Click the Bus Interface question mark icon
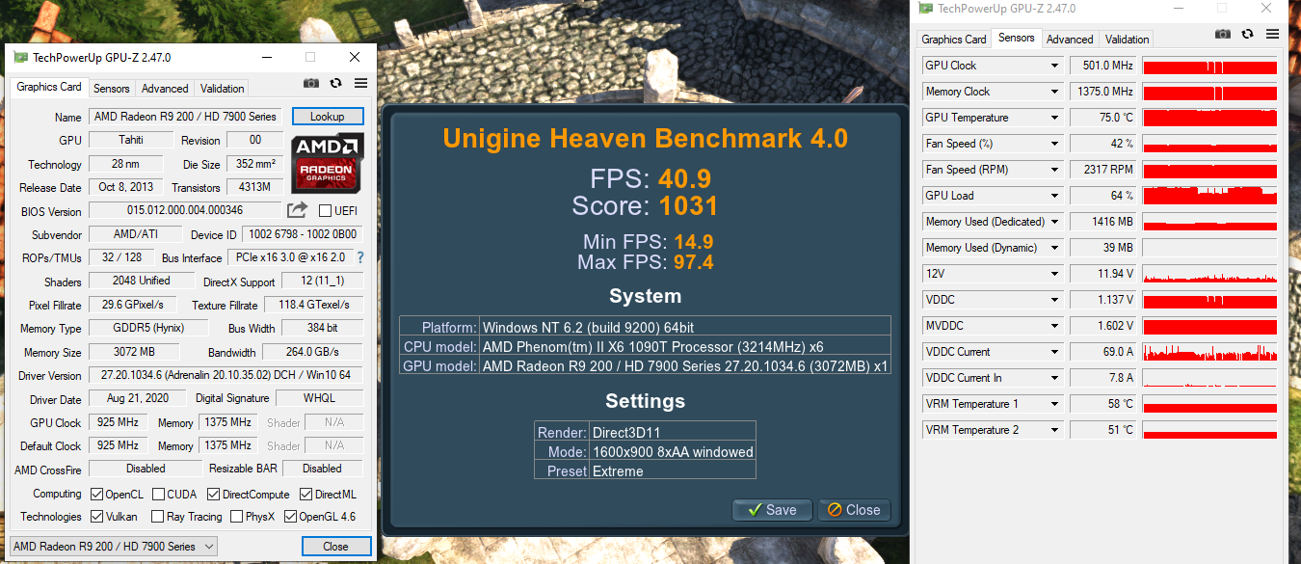Image resolution: width=1301 pixels, height=564 pixels. 360,257
